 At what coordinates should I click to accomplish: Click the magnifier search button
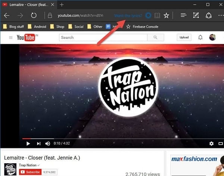[156, 37]
